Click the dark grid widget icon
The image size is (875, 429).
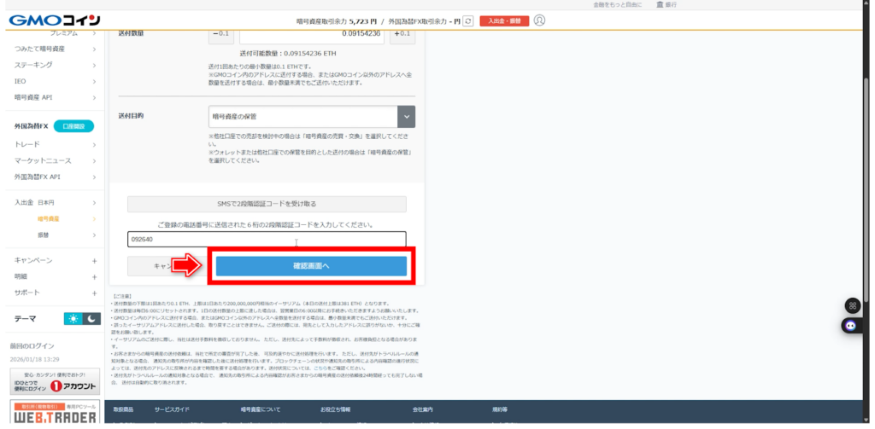pos(850,305)
